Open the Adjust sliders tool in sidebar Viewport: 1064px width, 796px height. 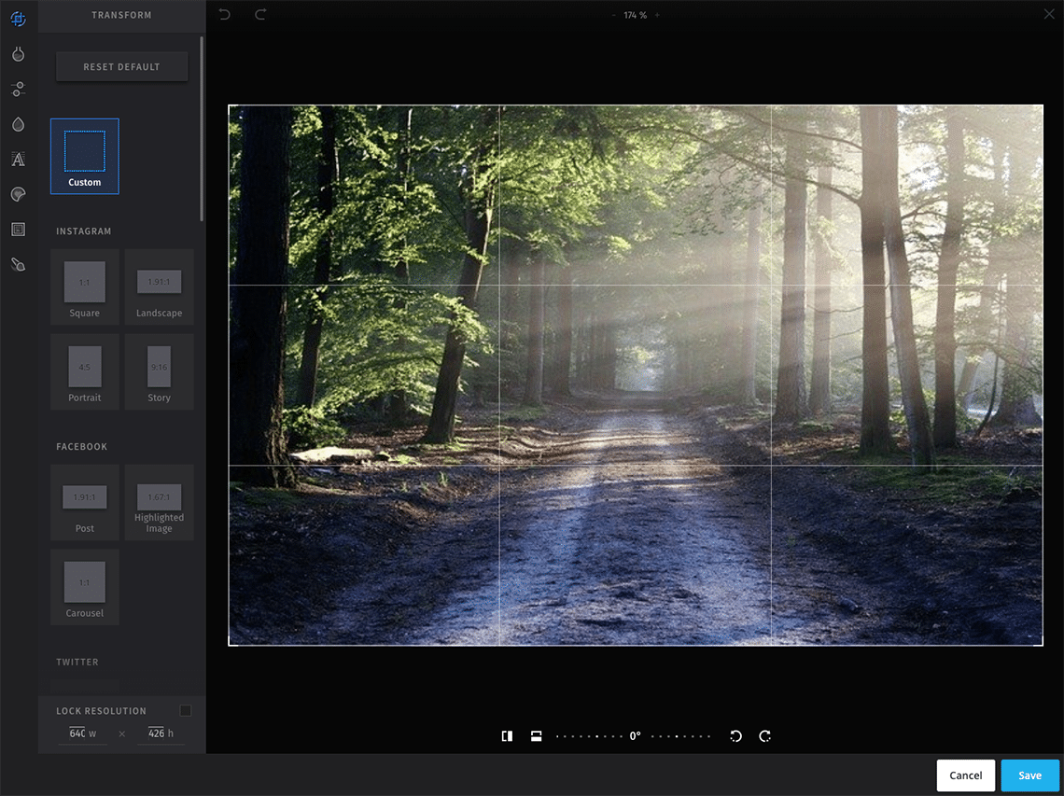point(18,90)
